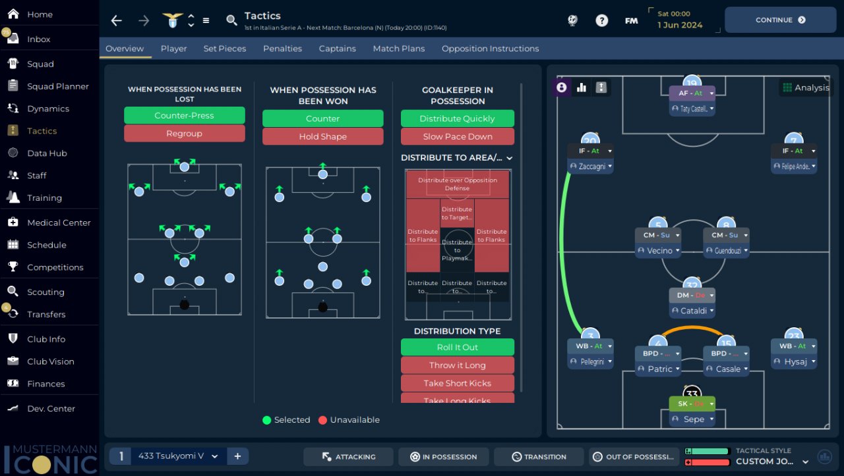Open Squad Planner clipboard icon
The width and height of the screenshot is (844, 476).
pyautogui.click(x=13, y=86)
